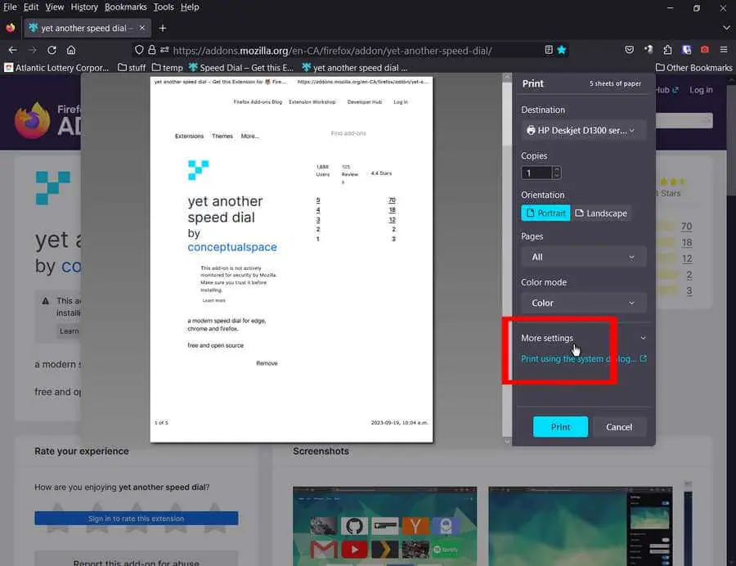This screenshot has width=736, height=566.
Task: Open the extensions puzzle piece icon
Action: click(667, 50)
